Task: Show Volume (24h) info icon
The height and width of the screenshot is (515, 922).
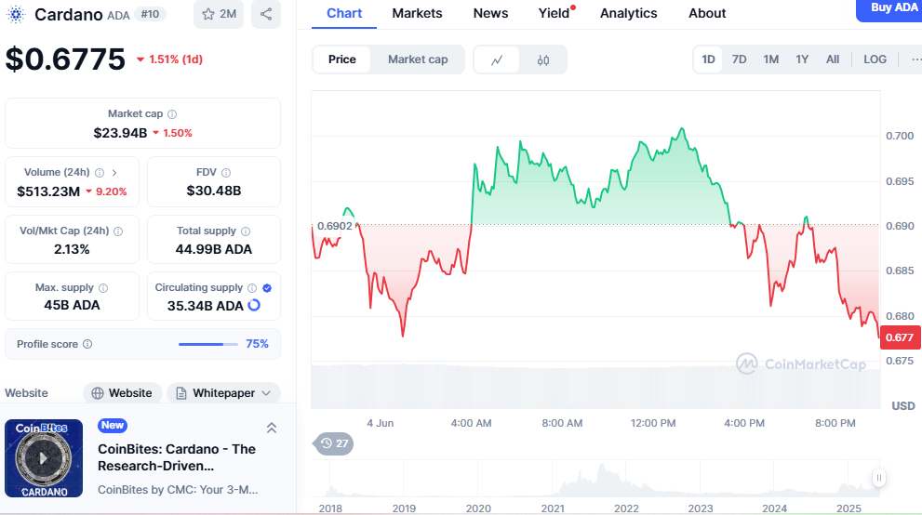Action: pos(100,173)
